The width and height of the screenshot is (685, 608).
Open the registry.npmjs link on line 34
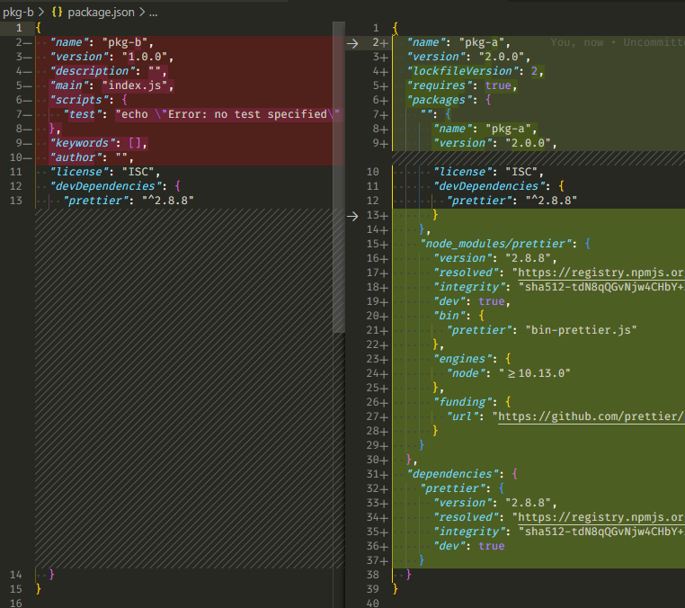601,517
